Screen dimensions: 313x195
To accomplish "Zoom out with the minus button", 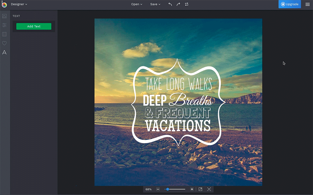I will pos(158,189).
